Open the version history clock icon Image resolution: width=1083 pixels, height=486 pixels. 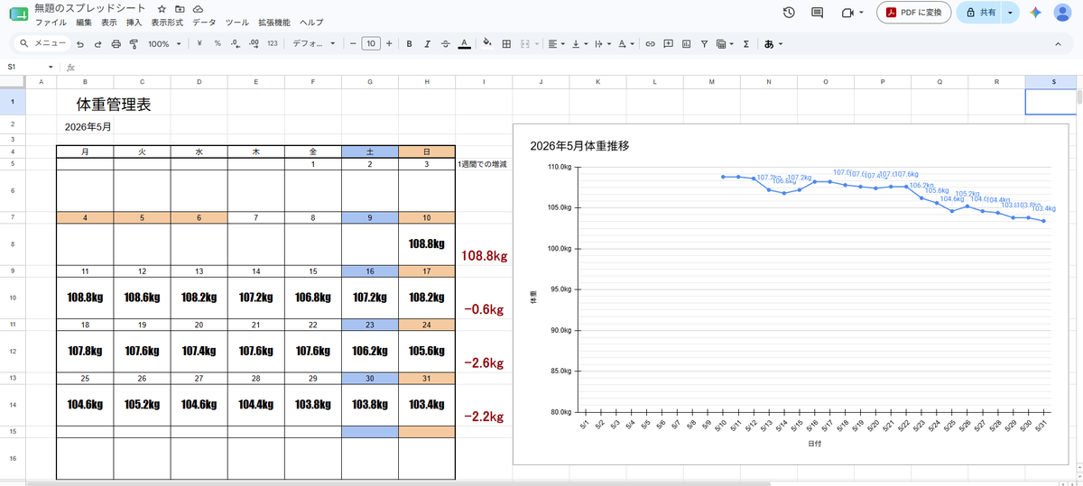[789, 13]
